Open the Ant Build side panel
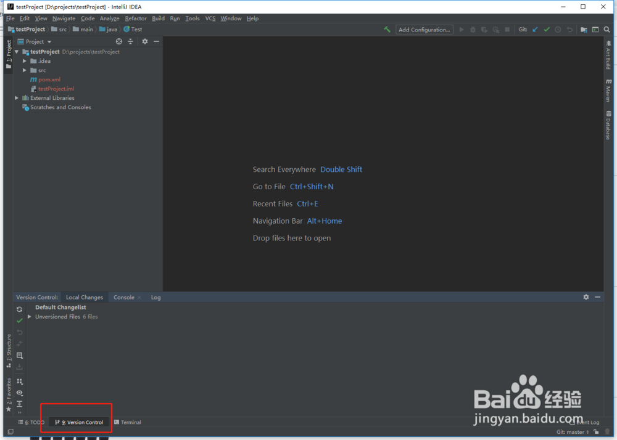The image size is (617, 440). pos(608,55)
